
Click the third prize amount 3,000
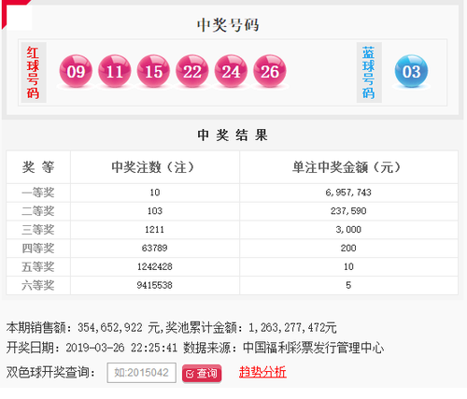pos(348,230)
